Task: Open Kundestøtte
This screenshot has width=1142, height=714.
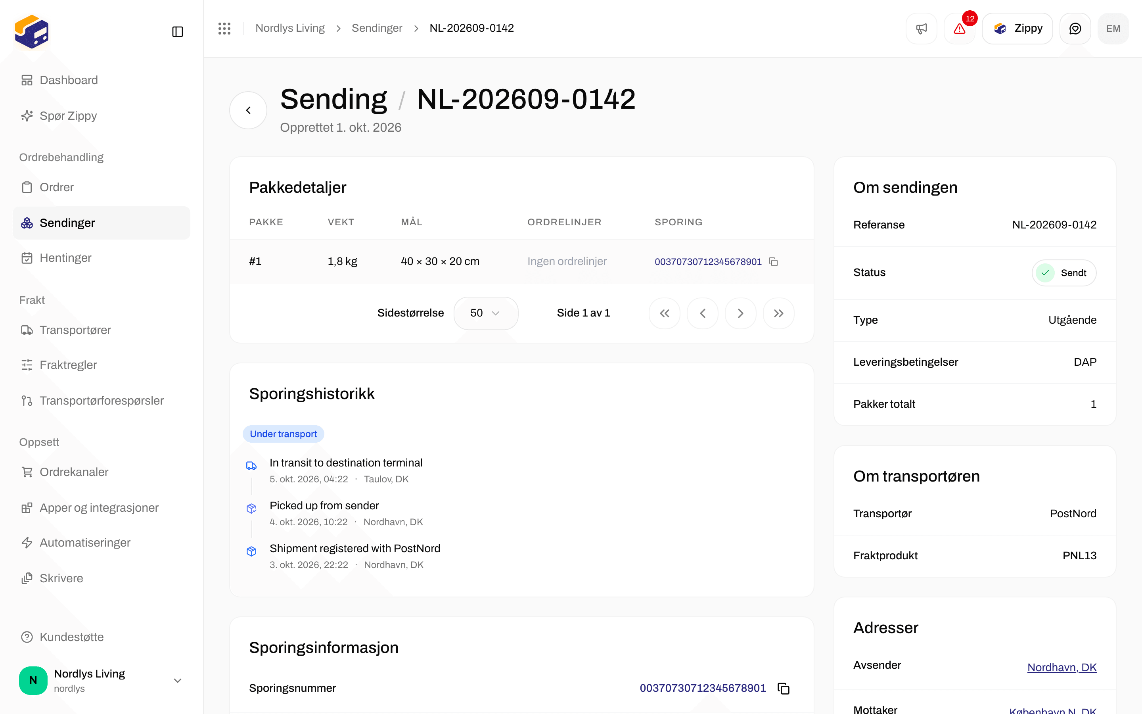Action: tap(102, 637)
